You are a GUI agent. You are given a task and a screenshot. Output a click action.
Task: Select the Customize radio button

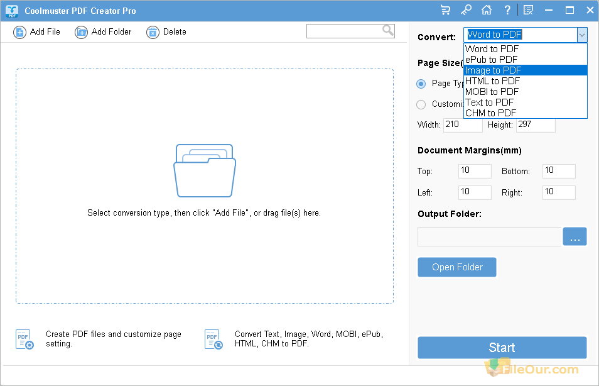pyautogui.click(x=421, y=104)
